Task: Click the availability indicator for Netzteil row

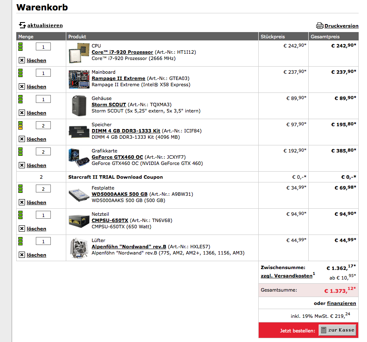Action: pos(20,215)
